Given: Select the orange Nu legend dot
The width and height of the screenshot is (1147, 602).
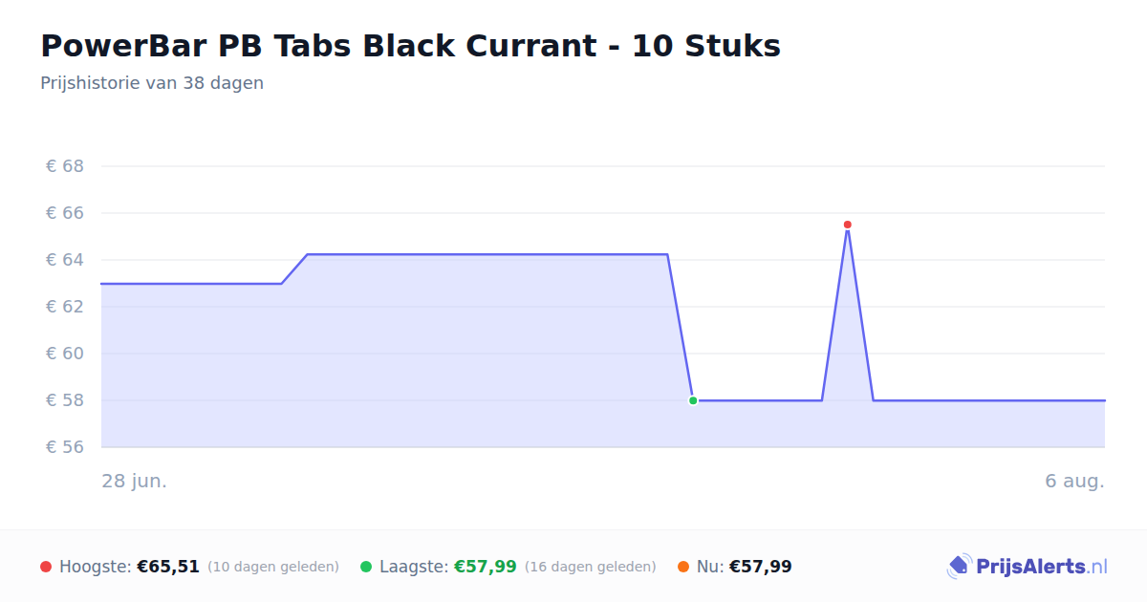Looking at the screenshot, I should pos(683,567).
